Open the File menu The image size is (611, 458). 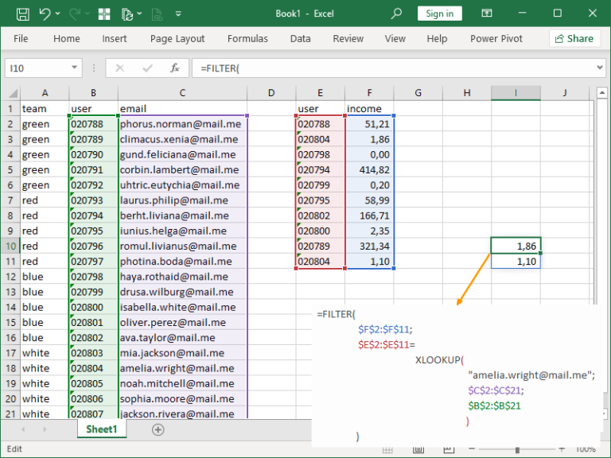point(21,38)
